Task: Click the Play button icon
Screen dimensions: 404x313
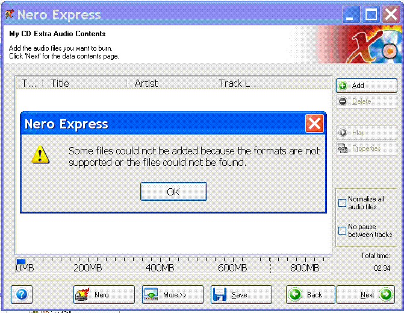Action: pos(343,132)
